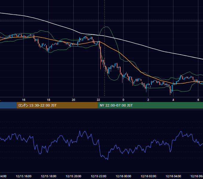
Task: Click the 12/16 04:00 date label
Action: tap(173, 176)
